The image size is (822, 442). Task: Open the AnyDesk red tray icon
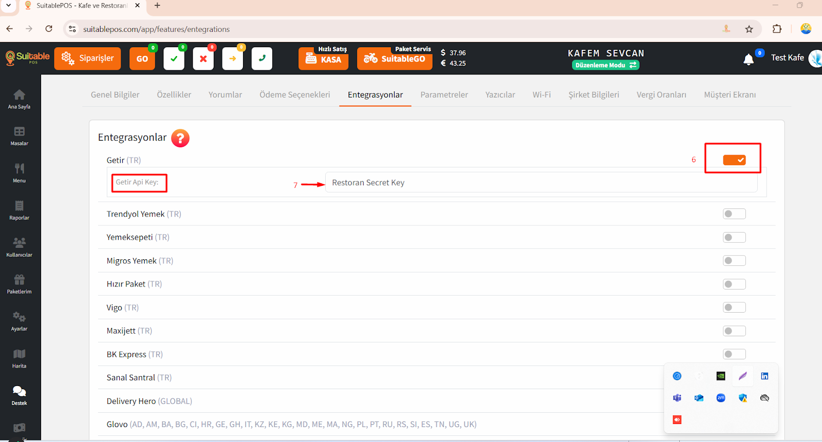pos(677,419)
